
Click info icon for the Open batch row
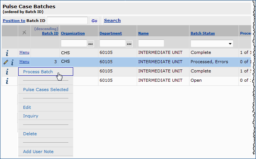tap(7, 81)
